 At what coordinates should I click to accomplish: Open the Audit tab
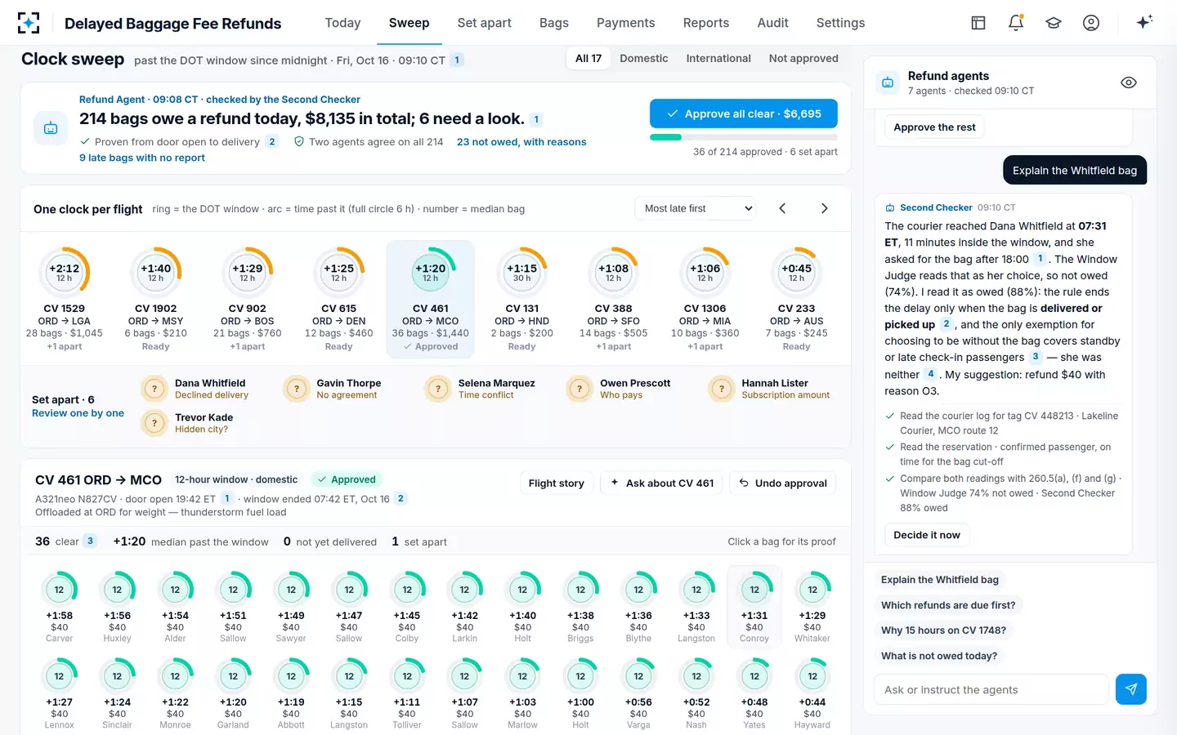click(772, 23)
